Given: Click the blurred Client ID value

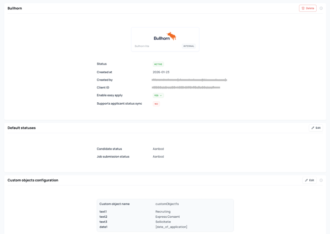Looking at the screenshot, I should pos(186,88).
